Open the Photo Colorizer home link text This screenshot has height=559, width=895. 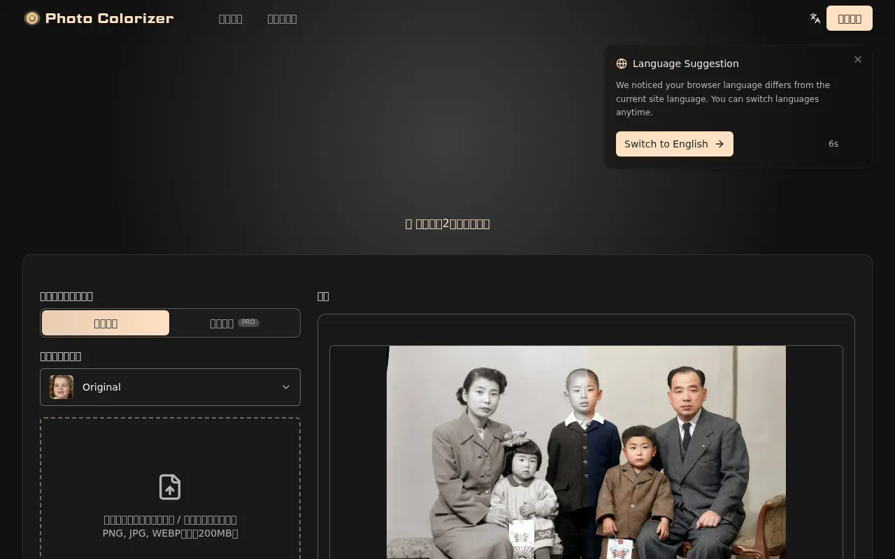(x=109, y=18)
